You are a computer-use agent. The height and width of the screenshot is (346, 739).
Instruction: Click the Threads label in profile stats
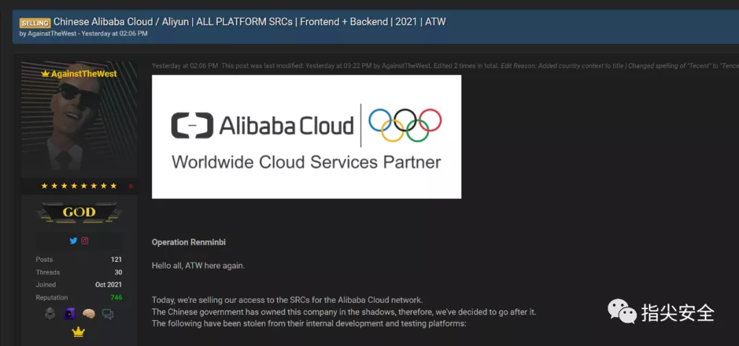coord(48,272)
